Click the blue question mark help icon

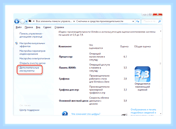(x=65, y=113)
